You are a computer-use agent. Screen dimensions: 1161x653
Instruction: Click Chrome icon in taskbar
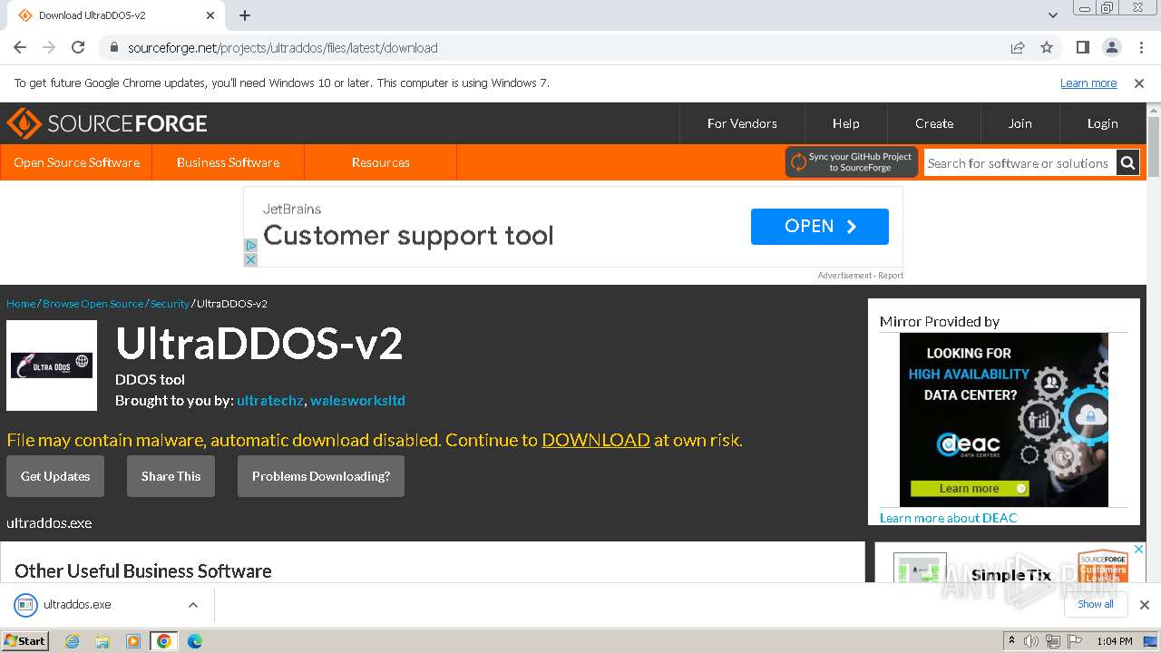tap(164, 641)
